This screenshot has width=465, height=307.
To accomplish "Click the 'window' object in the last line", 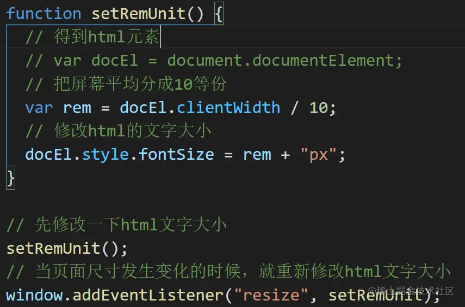I will [x=35, y=295].
